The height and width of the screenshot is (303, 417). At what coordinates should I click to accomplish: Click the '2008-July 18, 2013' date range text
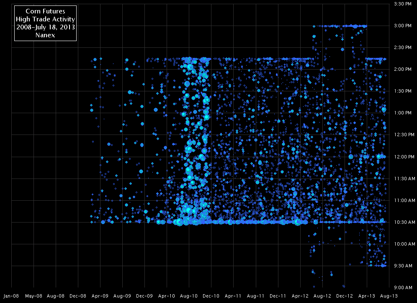(46, 27)
